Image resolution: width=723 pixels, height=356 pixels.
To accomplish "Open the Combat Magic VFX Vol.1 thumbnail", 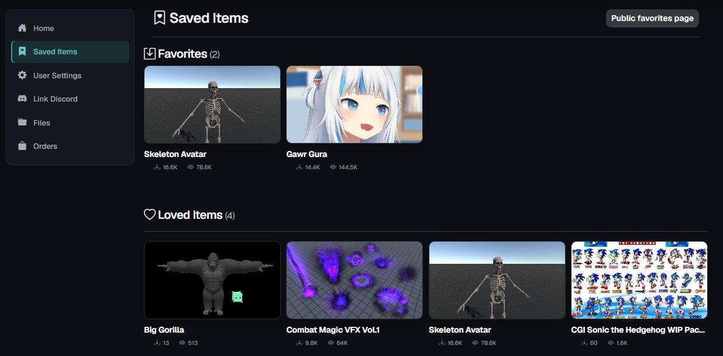I will [x=354, y=280].
